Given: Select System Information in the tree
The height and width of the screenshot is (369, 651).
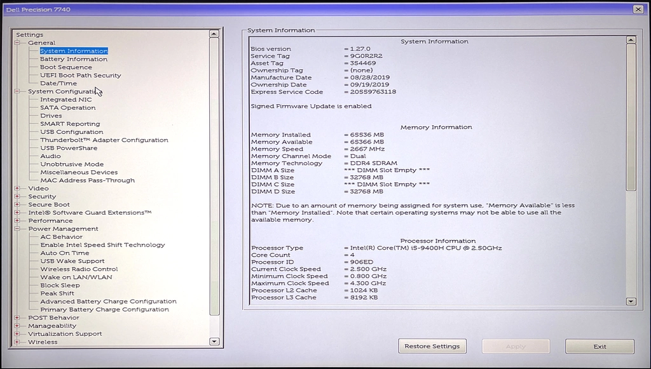Looking at the screenshot, I should point(74,51).
